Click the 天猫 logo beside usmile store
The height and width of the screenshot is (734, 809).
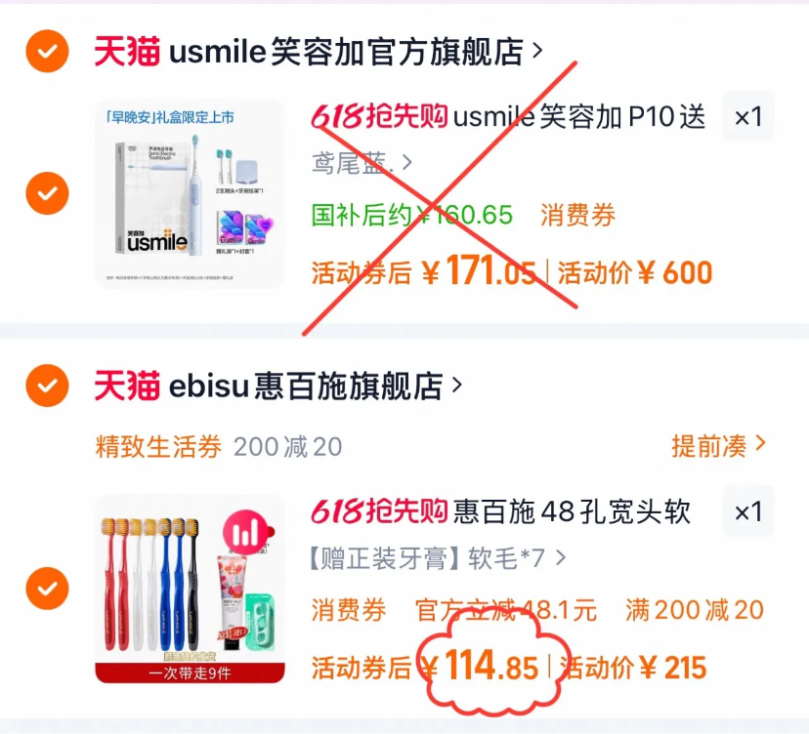127,52
